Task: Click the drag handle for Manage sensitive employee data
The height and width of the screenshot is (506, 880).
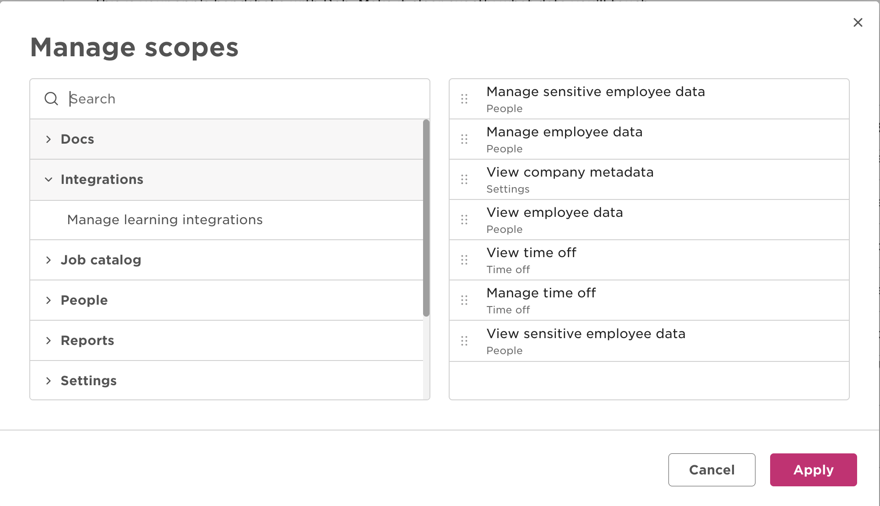Action: point(464,99)
